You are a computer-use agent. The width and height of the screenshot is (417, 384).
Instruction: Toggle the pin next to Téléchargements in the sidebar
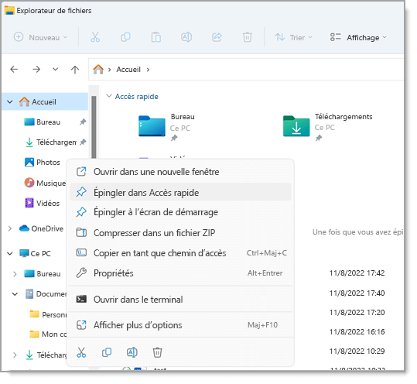[83, 142]
